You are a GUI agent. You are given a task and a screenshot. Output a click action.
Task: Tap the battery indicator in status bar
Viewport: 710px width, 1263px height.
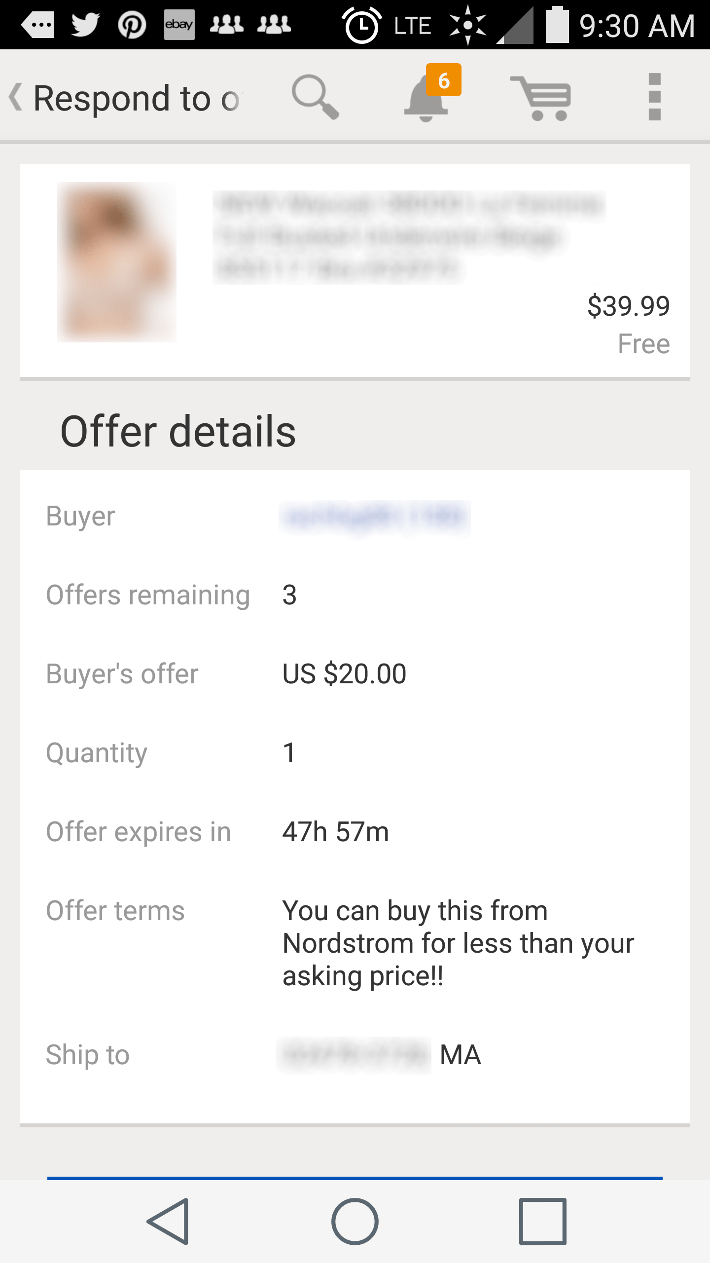558,24
